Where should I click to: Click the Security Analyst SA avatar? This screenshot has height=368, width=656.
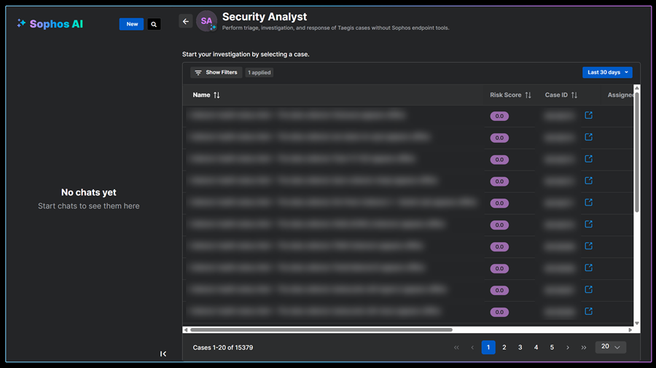[207, 22]
